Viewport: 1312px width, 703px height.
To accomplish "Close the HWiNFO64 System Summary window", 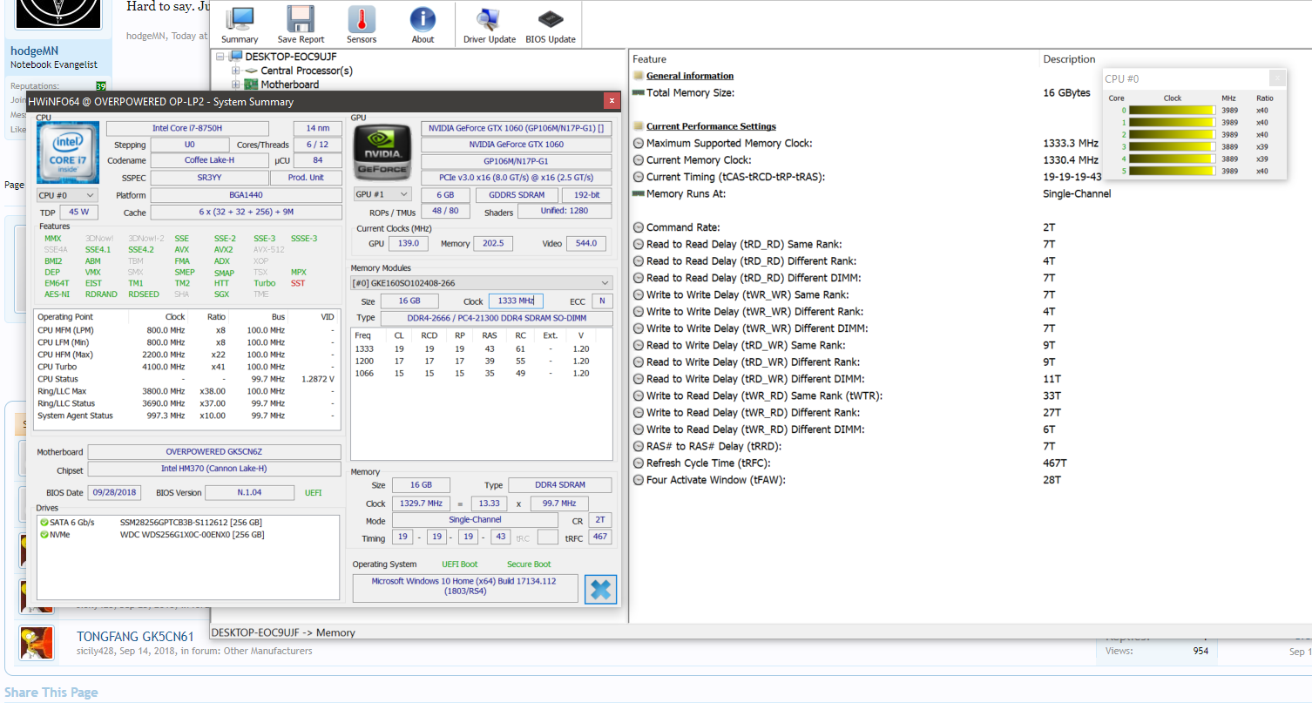I will (x=612, y=101).
